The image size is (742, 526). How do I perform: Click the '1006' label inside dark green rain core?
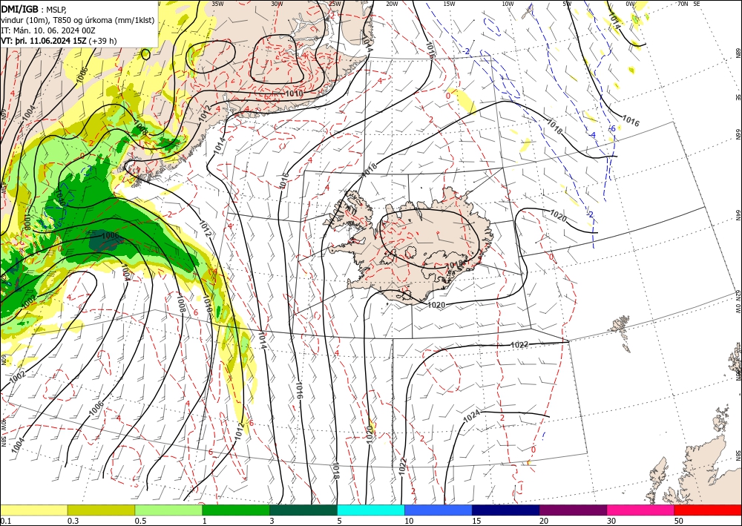pos(111,236)
